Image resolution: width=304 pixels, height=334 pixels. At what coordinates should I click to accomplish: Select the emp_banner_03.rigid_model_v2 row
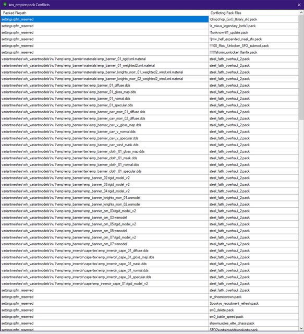coord(104,184)
